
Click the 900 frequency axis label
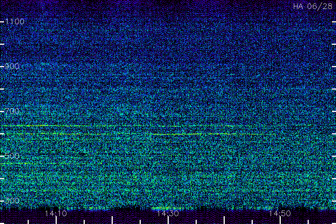coord(12,66)
